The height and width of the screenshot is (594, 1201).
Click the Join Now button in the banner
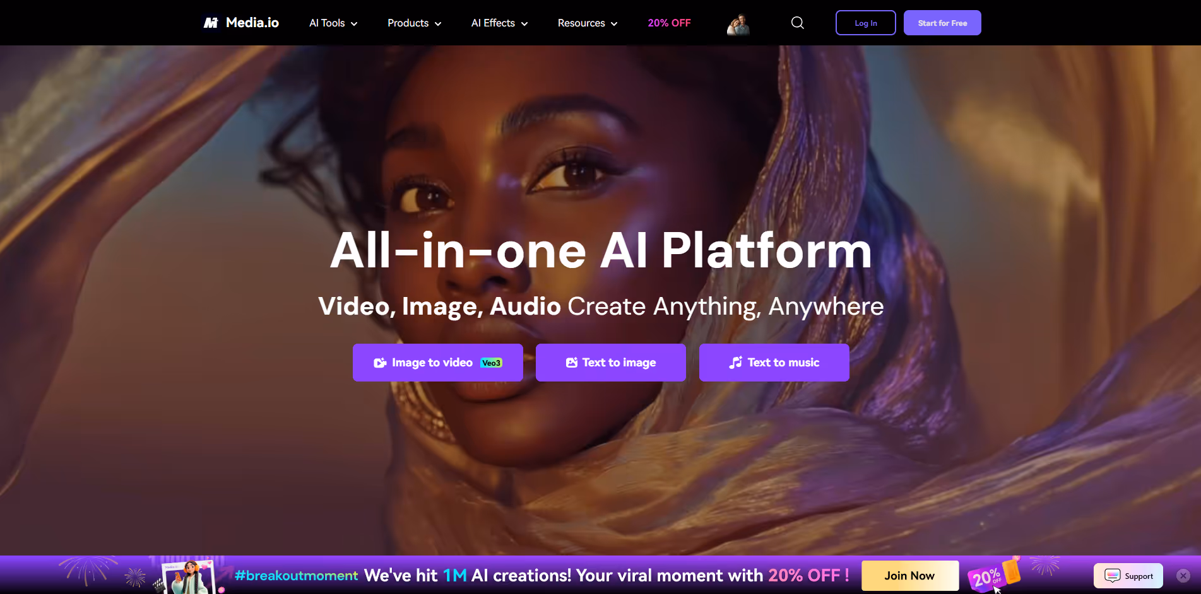[909, 575]
